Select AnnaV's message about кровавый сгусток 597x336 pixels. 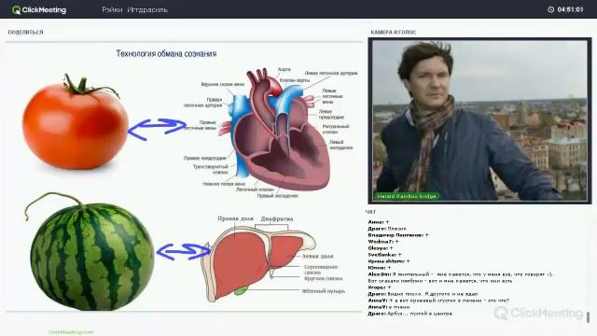coord(438,301)
